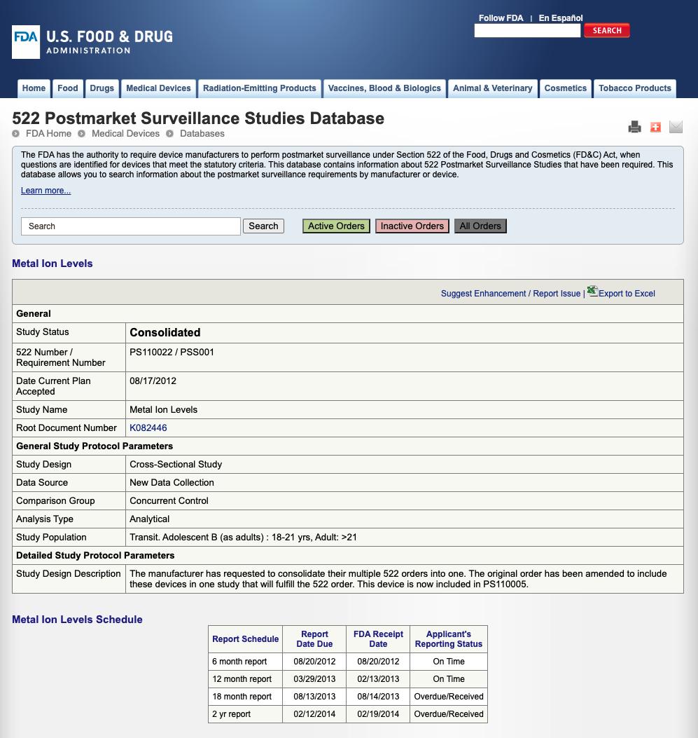The height and width of the screenshot is (738, 698).
Task: Click the Excel icon beside Export to Excel
Action: pos(592,292)
